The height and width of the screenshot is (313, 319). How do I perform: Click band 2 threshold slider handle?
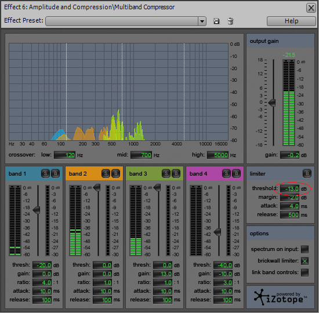[x=97, y=188]
